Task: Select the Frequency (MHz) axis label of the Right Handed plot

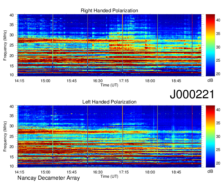Action: coord(5,45)
